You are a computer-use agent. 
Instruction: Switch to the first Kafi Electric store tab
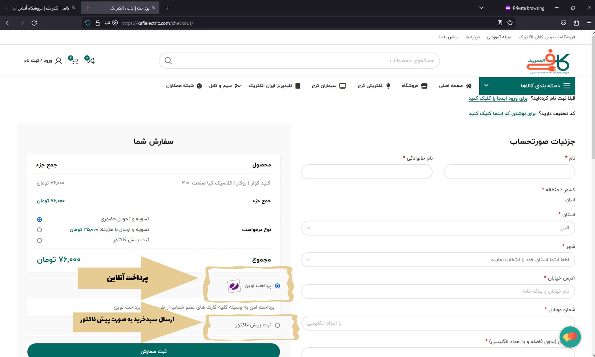coord(40,8)
